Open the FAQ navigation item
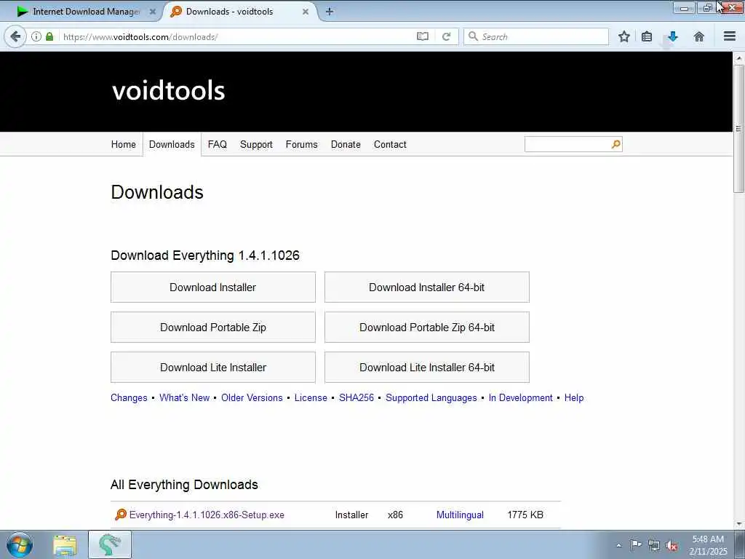 (217, 144)
